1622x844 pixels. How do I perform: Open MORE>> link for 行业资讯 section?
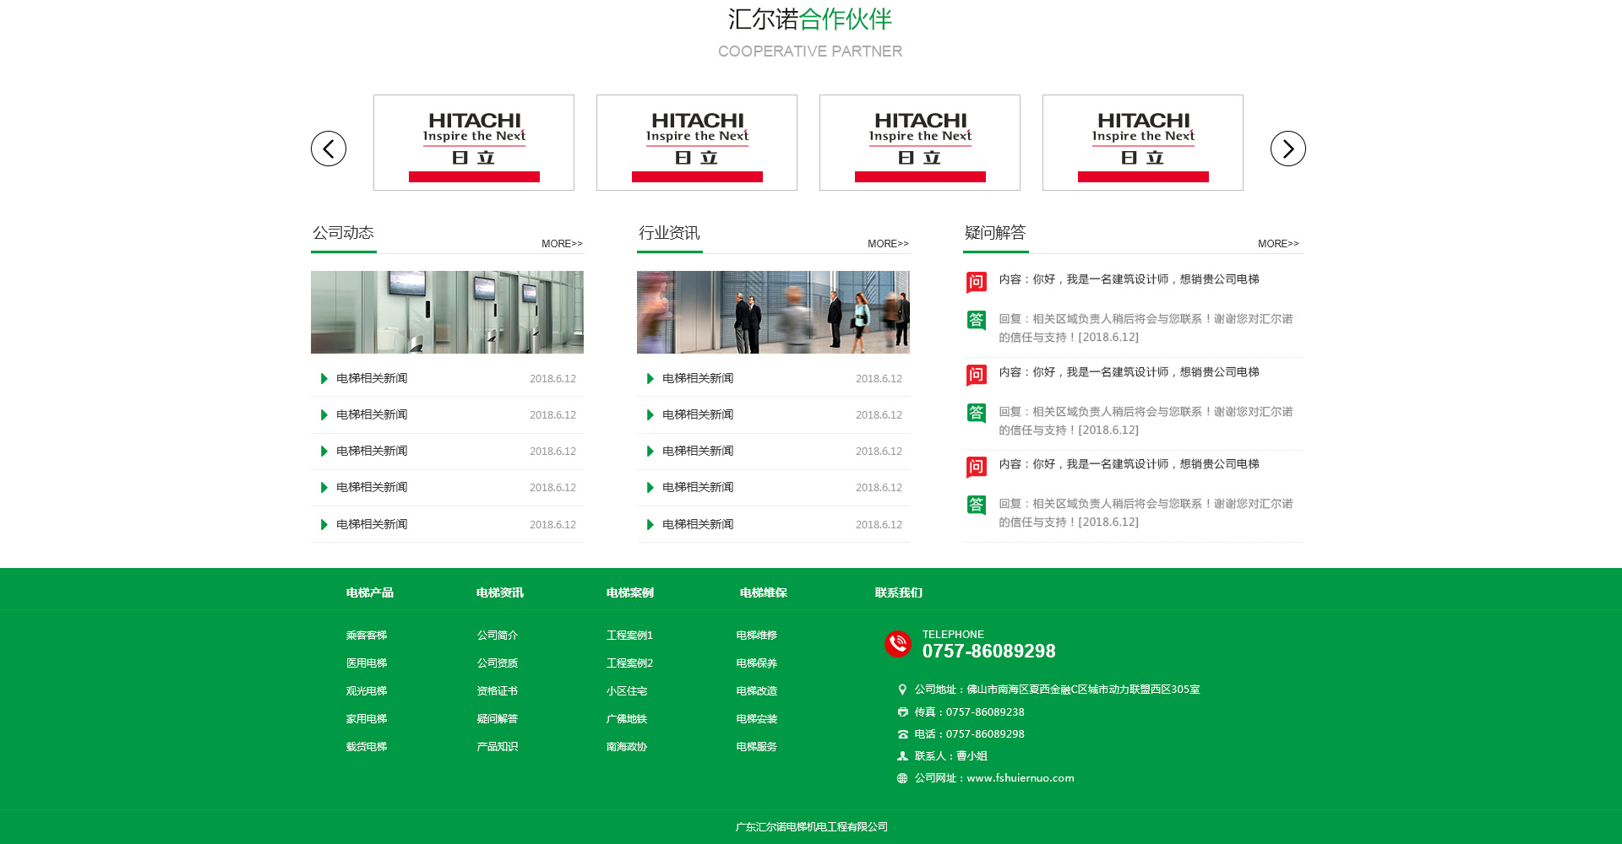point(888,244)
